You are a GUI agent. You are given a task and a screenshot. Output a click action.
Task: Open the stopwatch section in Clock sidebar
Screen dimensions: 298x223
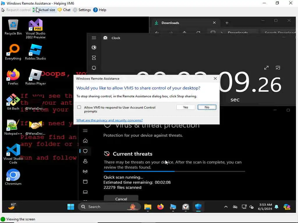tap(94, 47)
